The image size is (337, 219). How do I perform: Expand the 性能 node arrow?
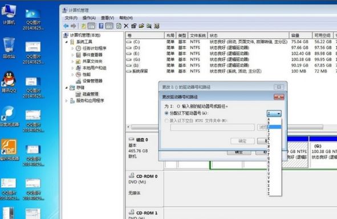click(x=72, y=75)
